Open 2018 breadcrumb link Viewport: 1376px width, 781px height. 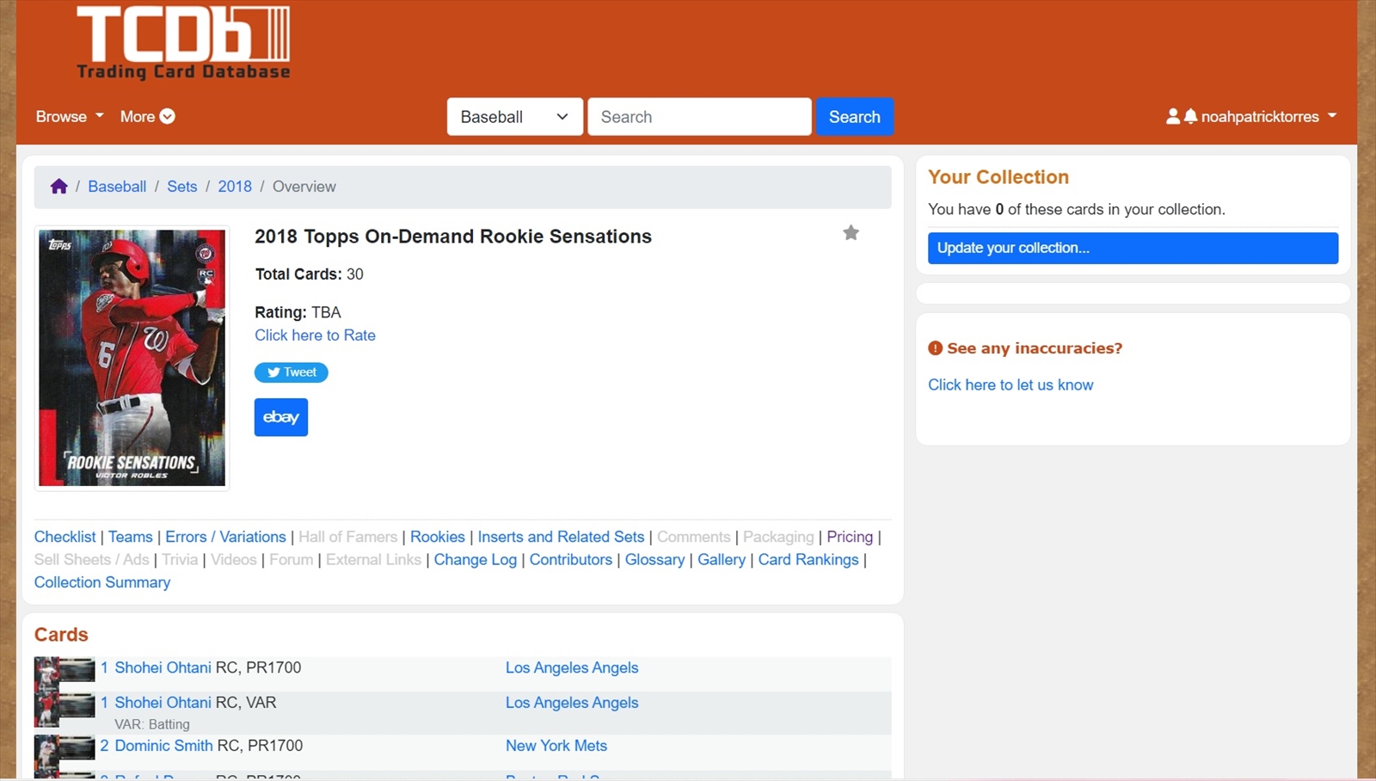[235, 187]
